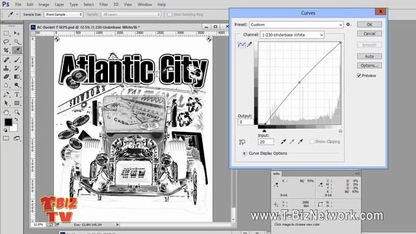Viewport: 416px width, 234px height.
Task: Open the File menu
Action: tap(18, 5)
